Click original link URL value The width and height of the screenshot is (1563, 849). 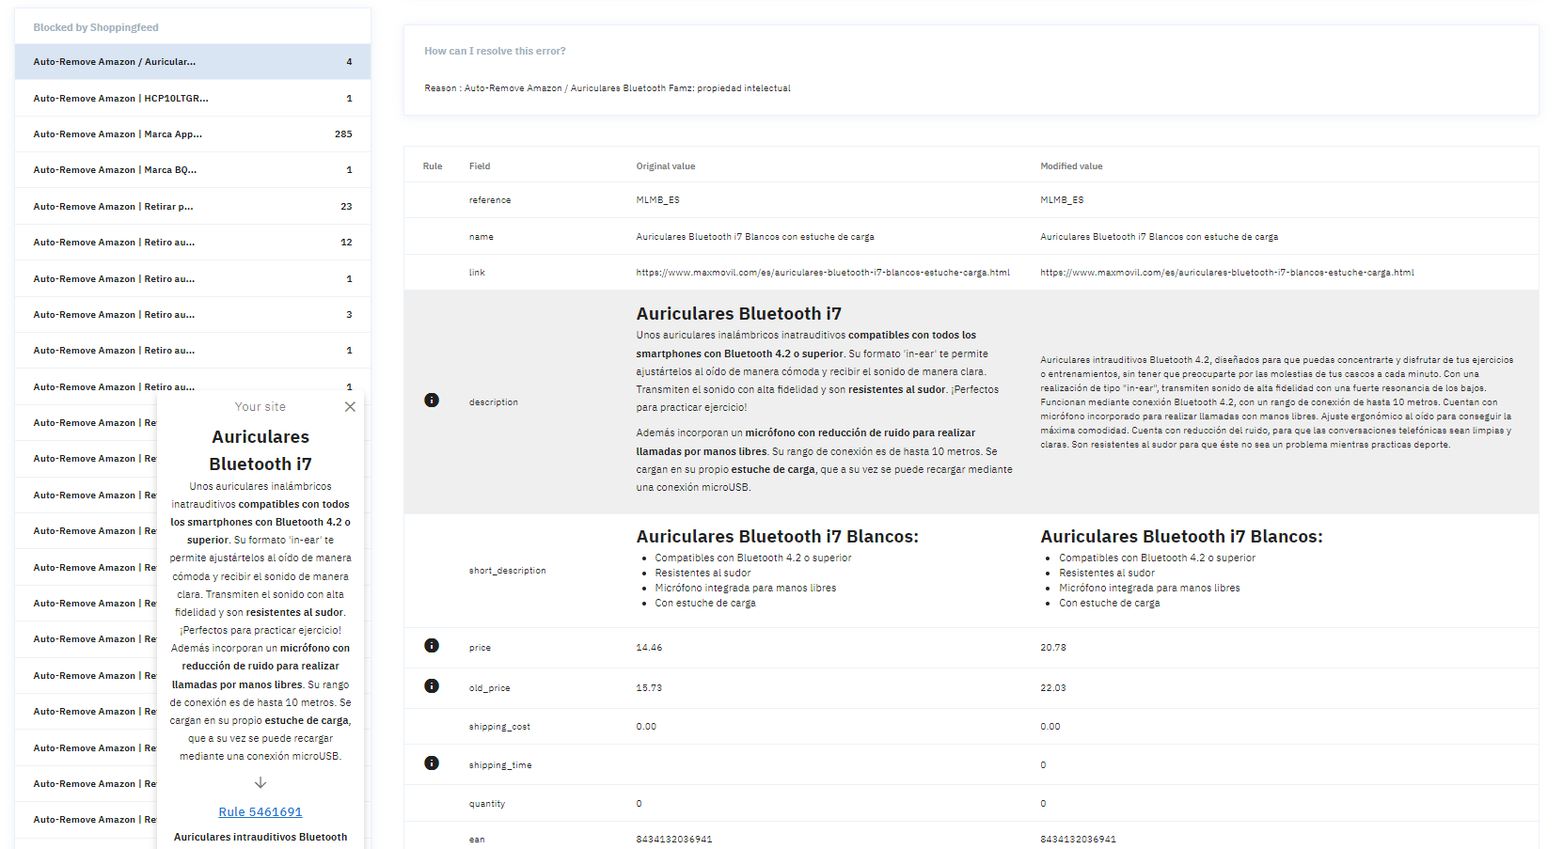[x=823, y=273]
